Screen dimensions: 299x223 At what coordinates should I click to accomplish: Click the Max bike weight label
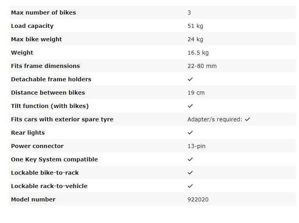36,39
